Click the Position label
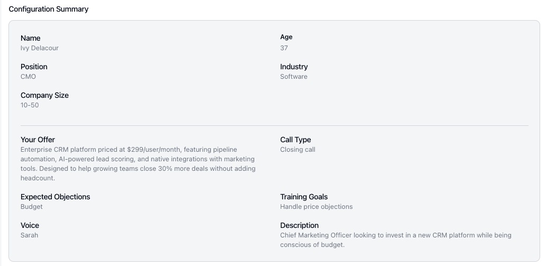Image resolution: width=547 pixels, height=266 pixels. click(34, 67)
